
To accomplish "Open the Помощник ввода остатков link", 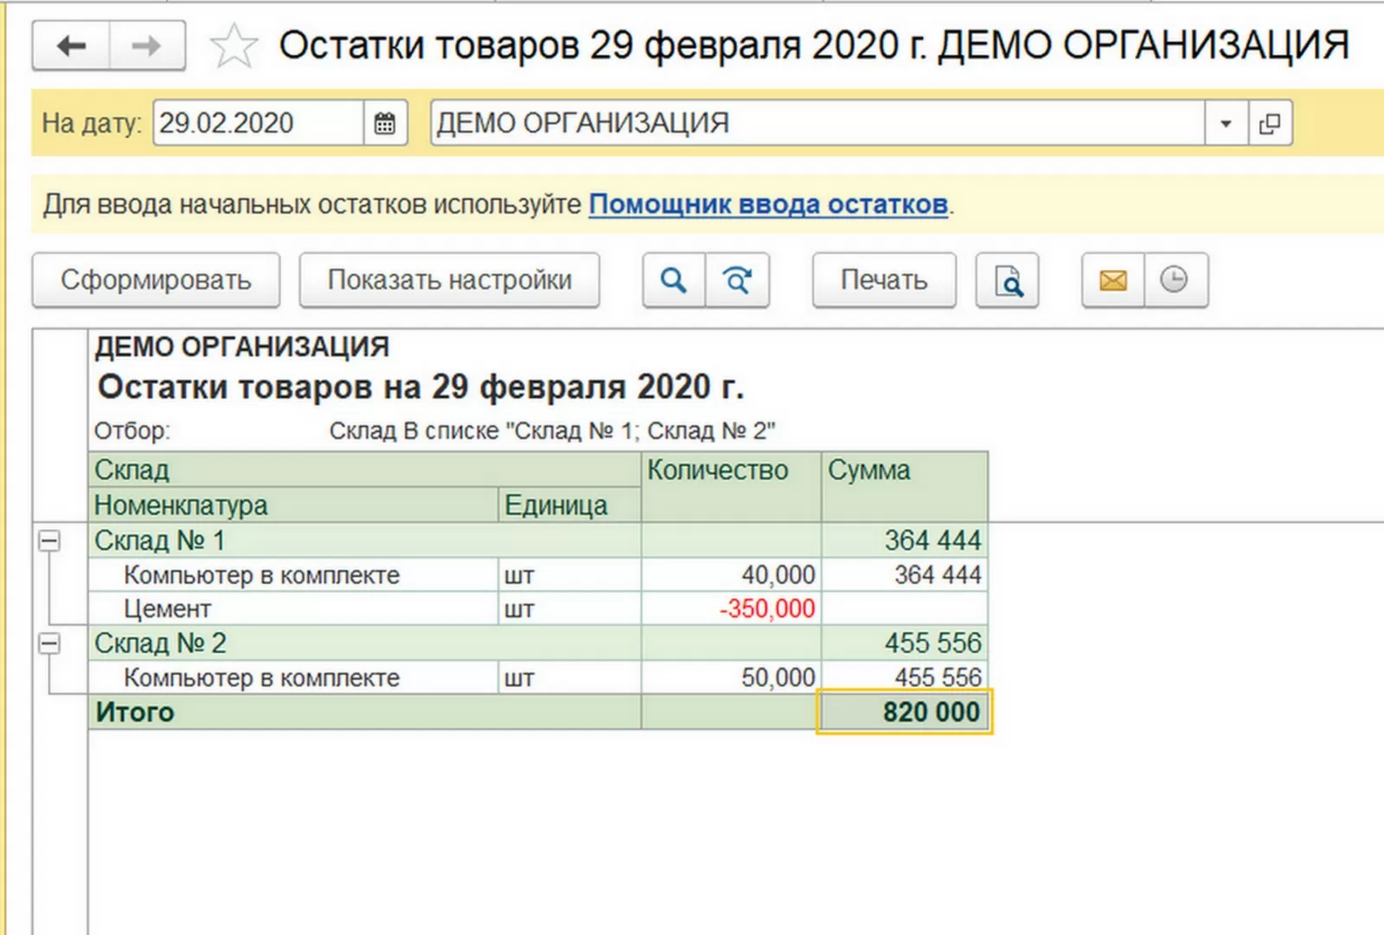I will [768, 204].
